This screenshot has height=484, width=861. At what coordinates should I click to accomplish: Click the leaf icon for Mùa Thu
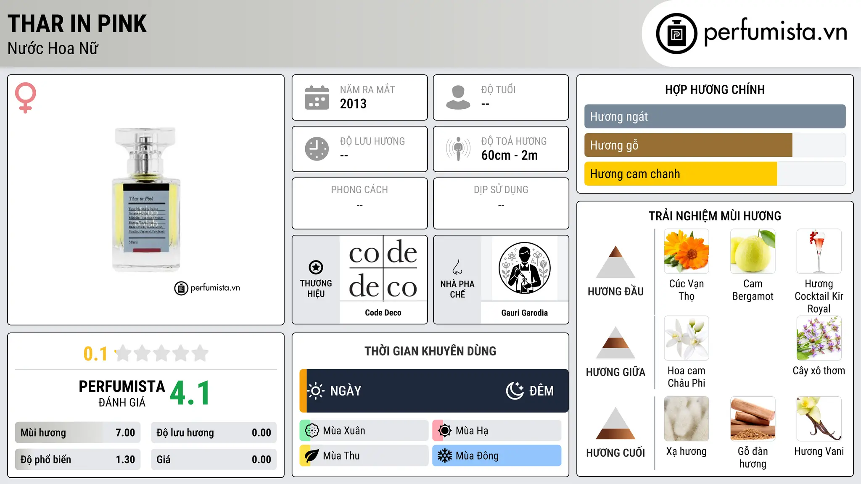point(312,456)
